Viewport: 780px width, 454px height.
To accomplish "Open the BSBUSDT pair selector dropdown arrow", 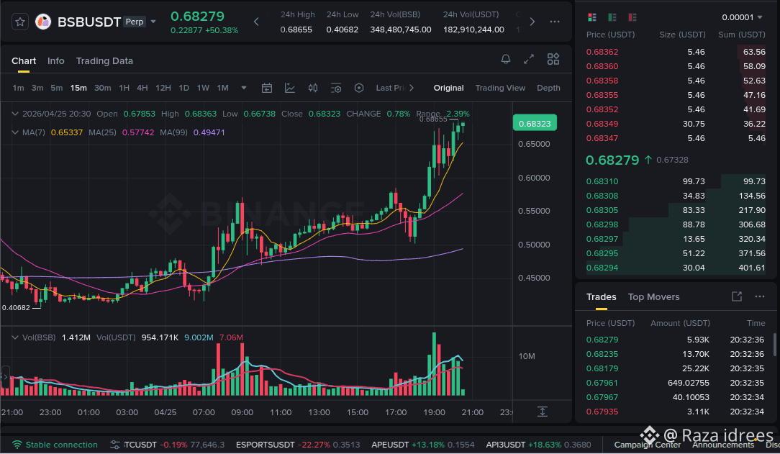I will [153, 22].
